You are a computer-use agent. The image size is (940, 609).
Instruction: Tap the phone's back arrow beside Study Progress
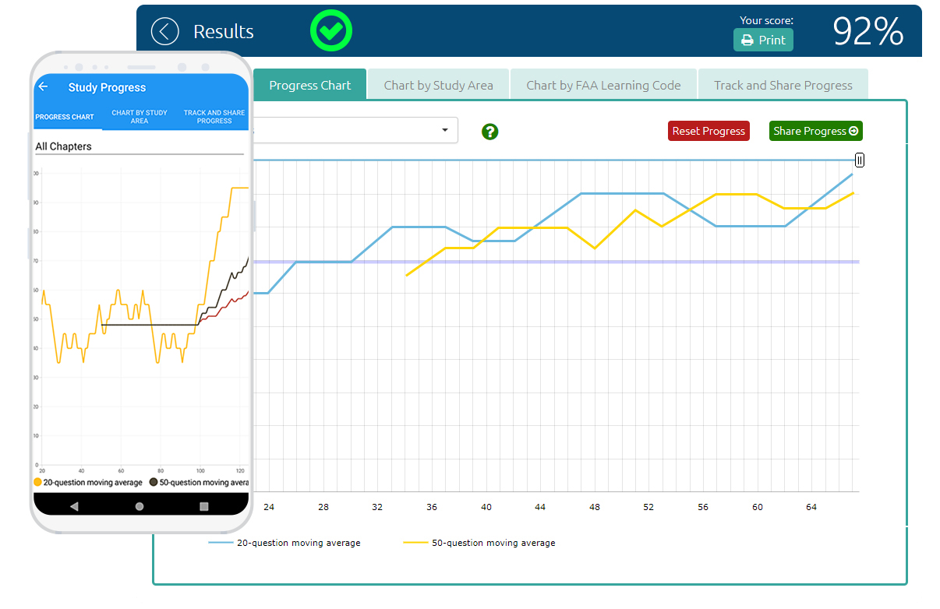44,87
